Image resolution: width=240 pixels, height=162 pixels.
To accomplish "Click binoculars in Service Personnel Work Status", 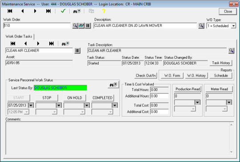I will point(113,85).
